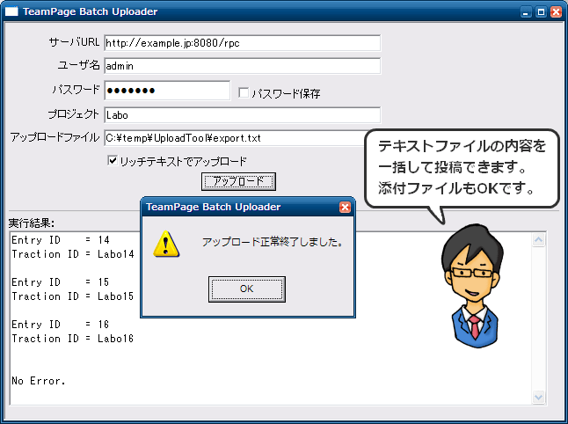Focus the パスワード masked field
568x424 pixels.
(x=167, y=91)
